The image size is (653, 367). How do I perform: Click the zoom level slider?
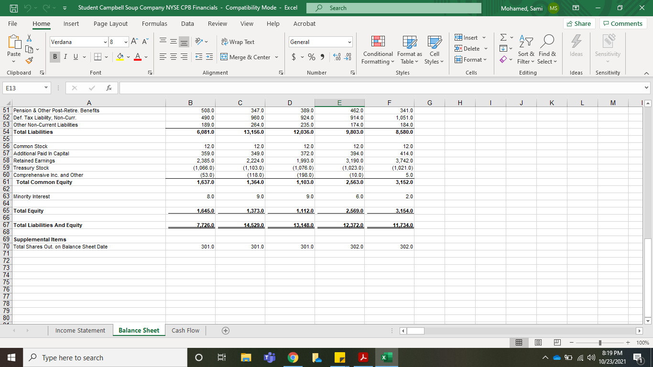click(599, 342)
